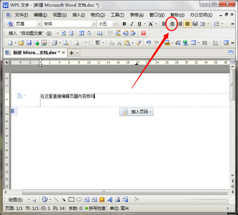Open 格式(O) menu
This screenshot has height=215, width=238.
(98, 15)
